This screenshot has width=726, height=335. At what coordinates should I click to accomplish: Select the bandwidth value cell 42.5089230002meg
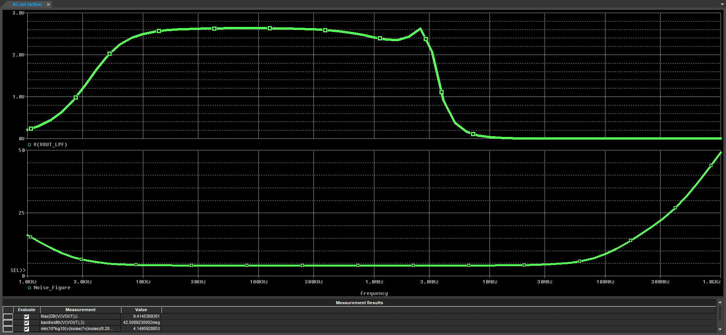tap(141, 323)
